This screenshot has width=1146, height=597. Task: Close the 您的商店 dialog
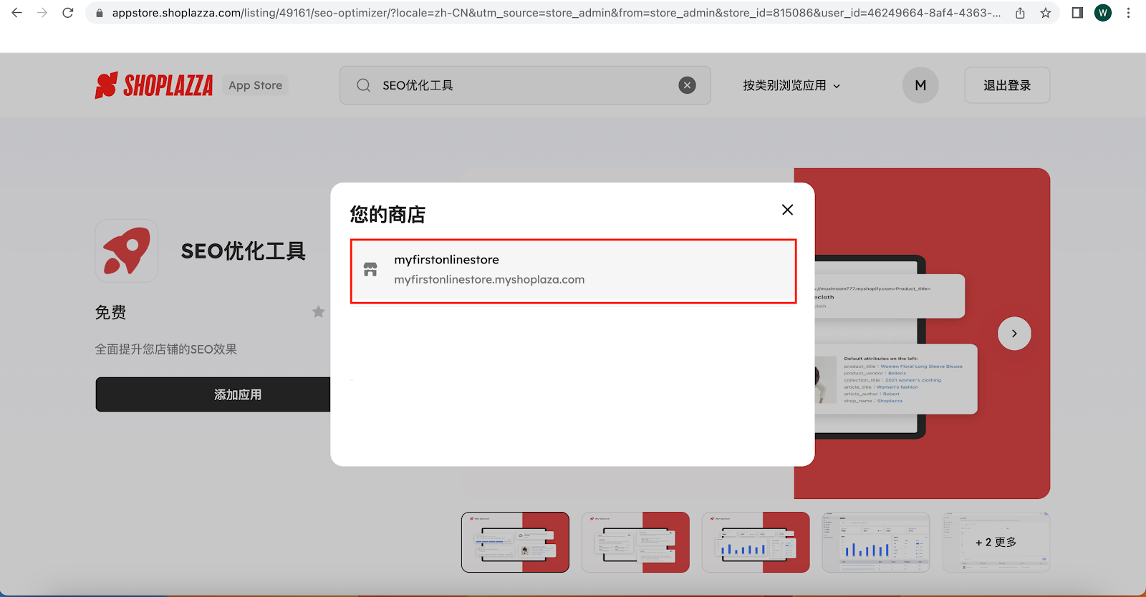click(787, 210)
